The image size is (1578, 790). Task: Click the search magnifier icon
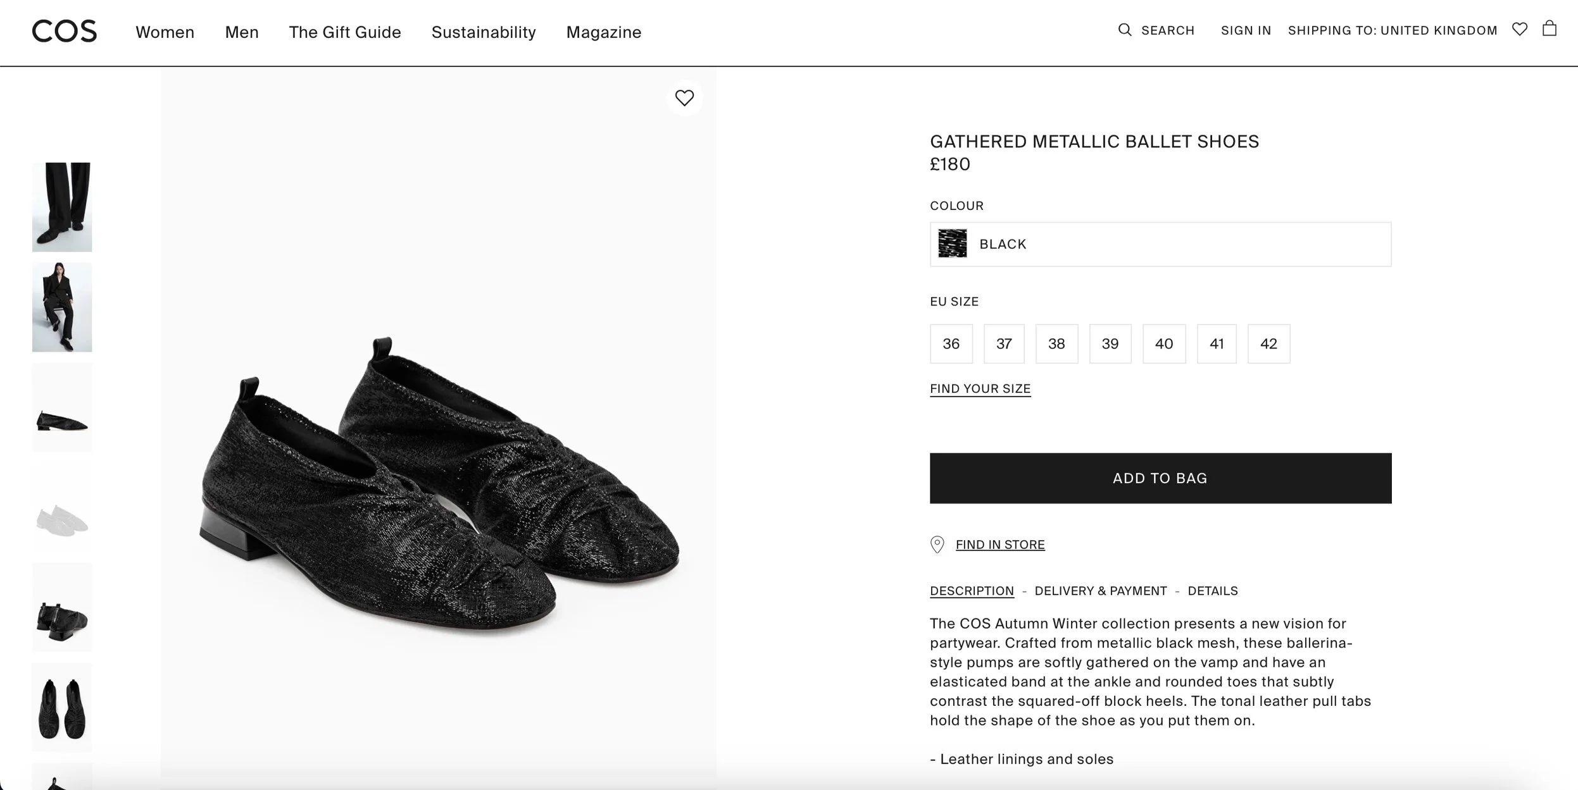point(1124,30)
